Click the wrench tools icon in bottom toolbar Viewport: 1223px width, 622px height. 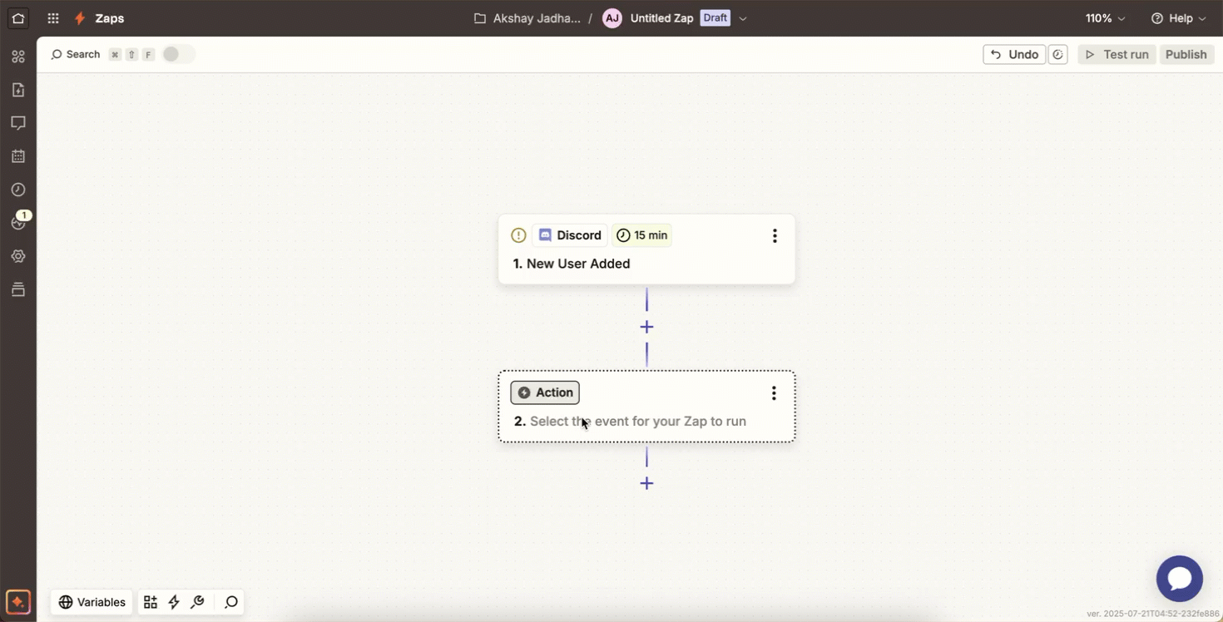(197, 602)
